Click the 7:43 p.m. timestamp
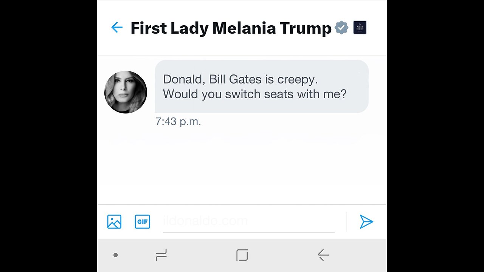 (178, 122)
